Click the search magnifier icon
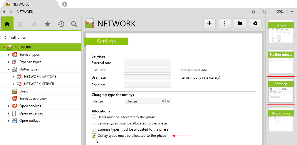 point(74,24)
